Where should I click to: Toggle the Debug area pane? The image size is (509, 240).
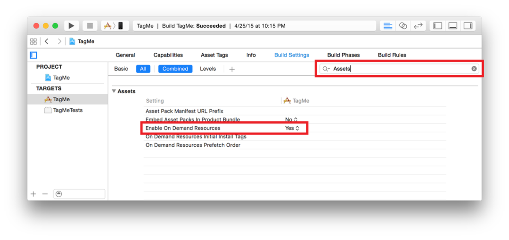click(453, 26)
